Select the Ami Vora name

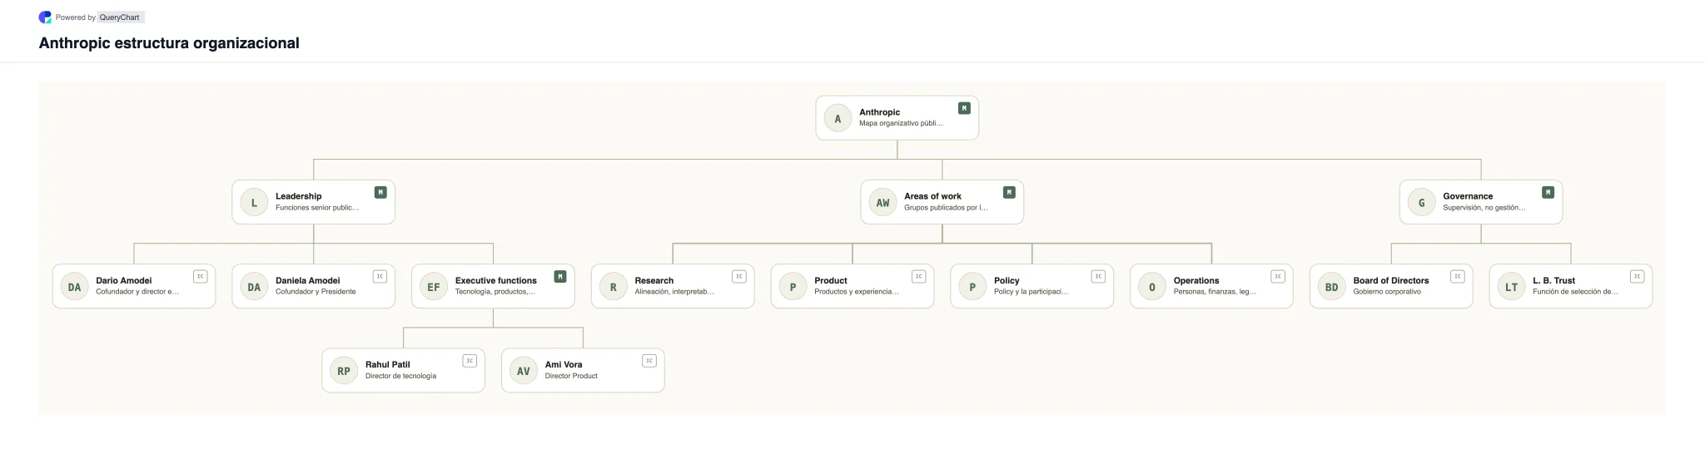(x=564, y=364)
